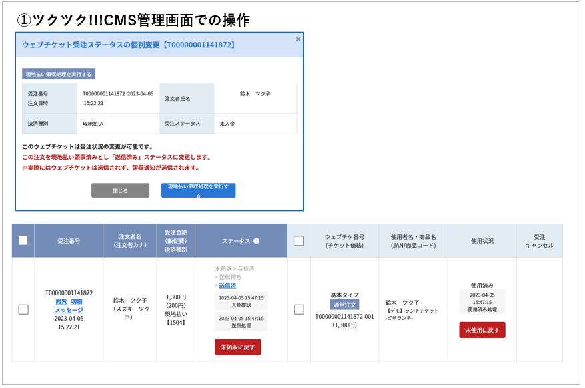This screenshot has height=388, width=585.
Task: Close the status change dialog with the X
Action: click(298, 39)
